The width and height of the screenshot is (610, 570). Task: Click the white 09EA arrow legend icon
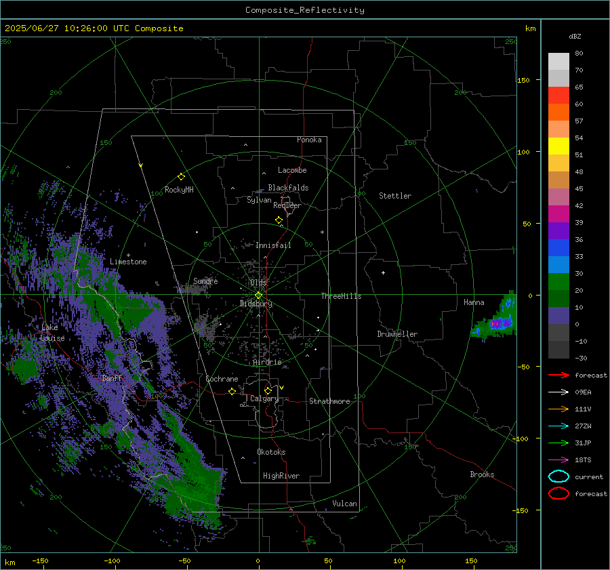[558, 392]
